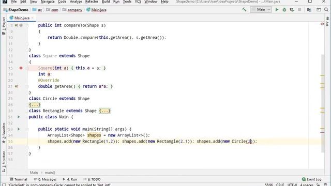Screen dimensions: 331x186
Task: Open the Run tool window
Action: [x=70, y=179]
